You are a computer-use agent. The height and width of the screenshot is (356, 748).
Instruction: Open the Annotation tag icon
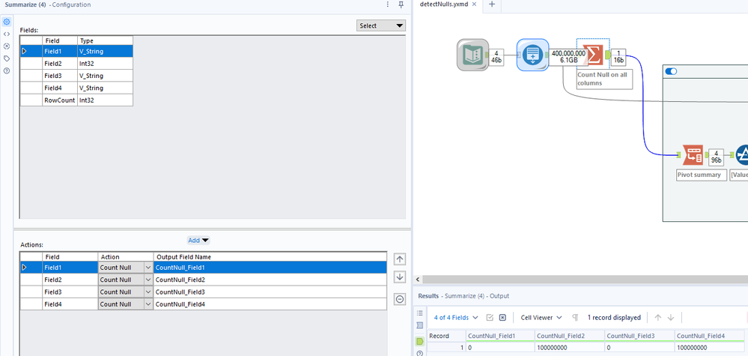[x=7, y=58]
